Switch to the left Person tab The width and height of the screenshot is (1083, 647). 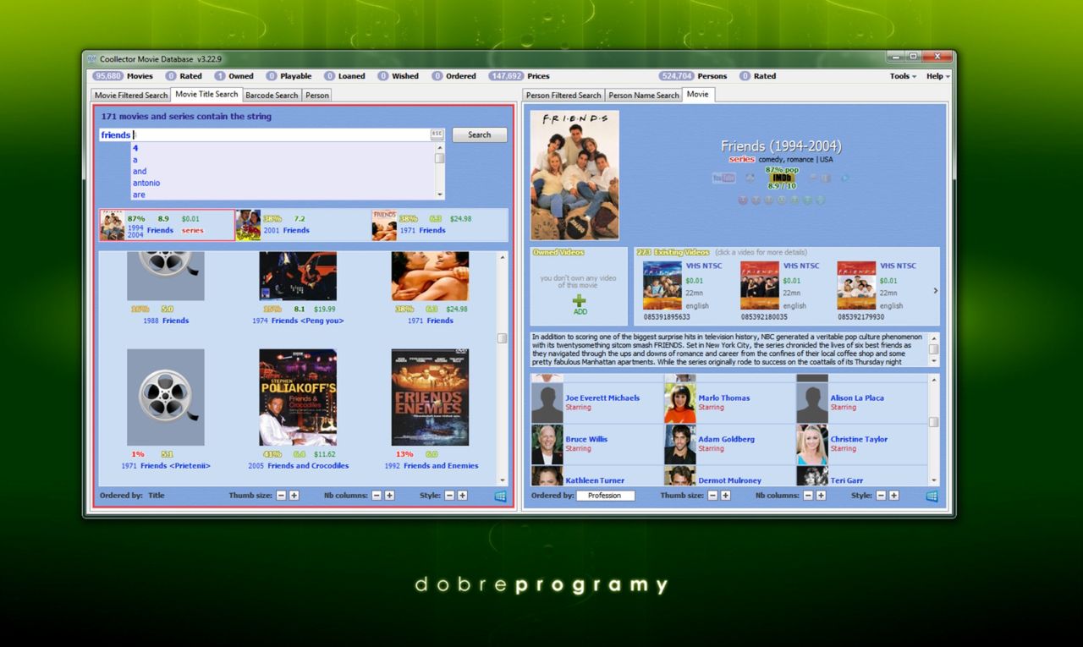point(317,96)
